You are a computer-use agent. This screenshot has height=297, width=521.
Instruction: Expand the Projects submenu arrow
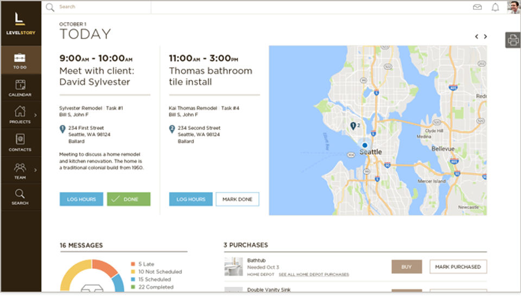pos(36,115)
